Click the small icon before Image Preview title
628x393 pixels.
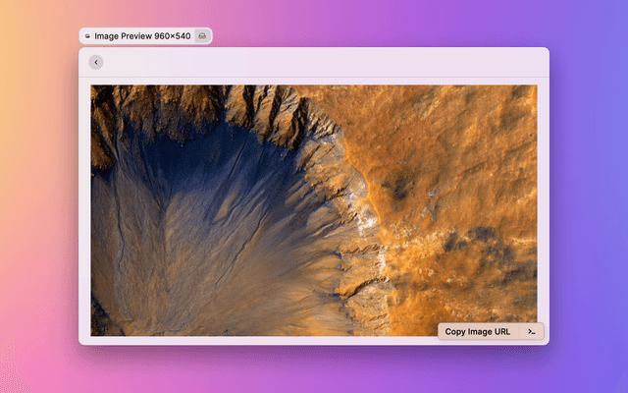pos(88,35)
